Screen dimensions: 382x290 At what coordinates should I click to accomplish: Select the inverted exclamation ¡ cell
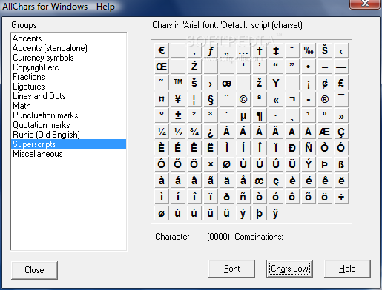click(x=309, y=83)
